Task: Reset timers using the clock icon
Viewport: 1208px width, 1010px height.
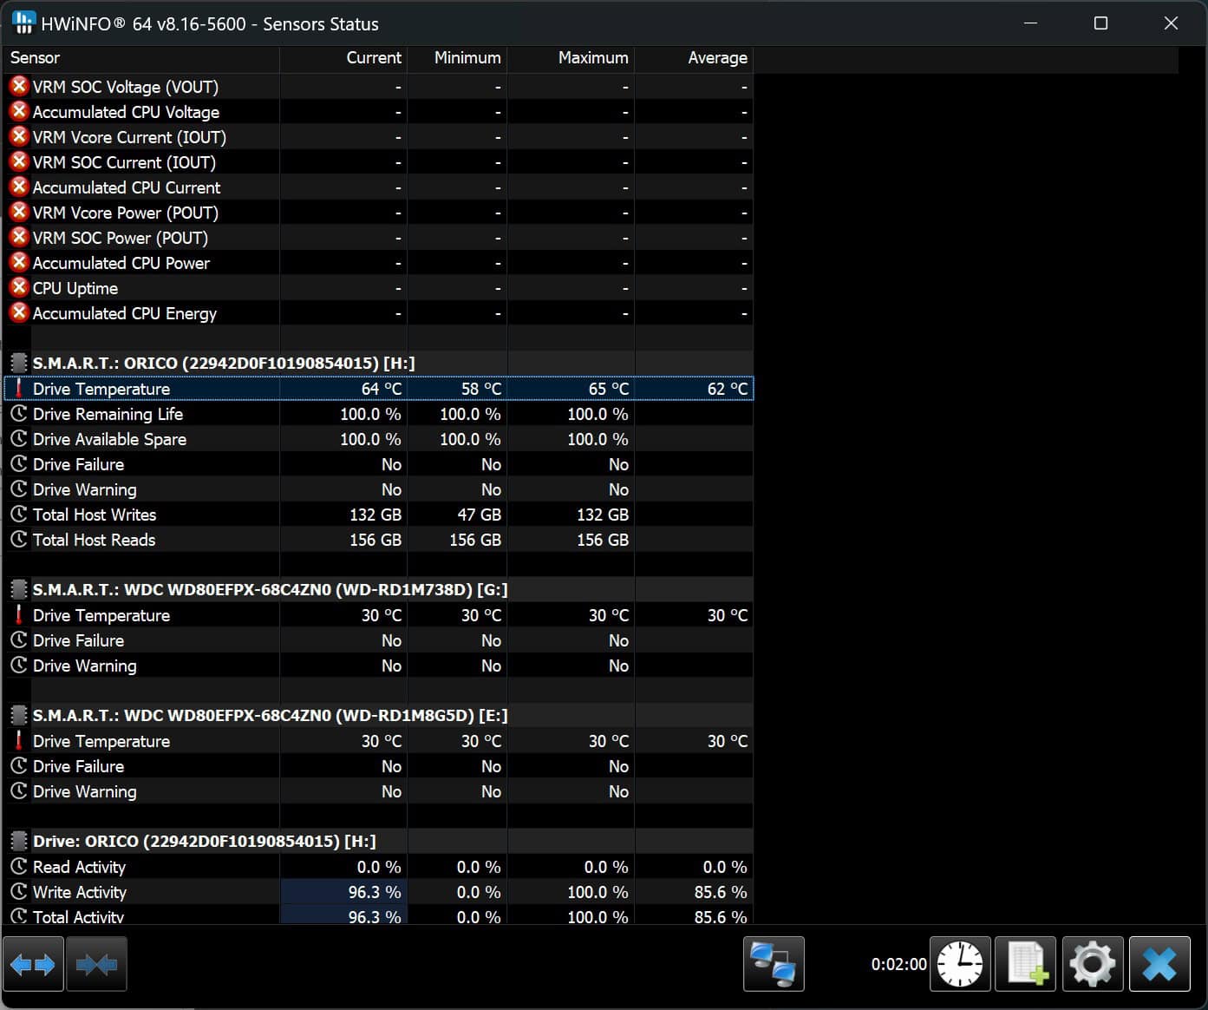Action: coord(959,963)
